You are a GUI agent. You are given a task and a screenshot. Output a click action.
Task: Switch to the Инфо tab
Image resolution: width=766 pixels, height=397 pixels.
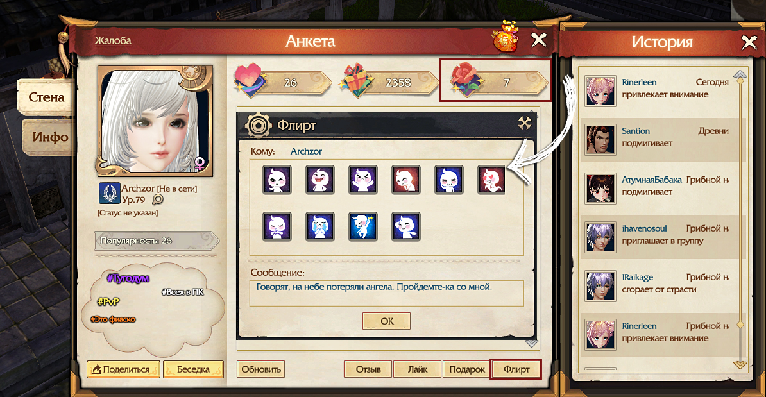click(49, 137)
